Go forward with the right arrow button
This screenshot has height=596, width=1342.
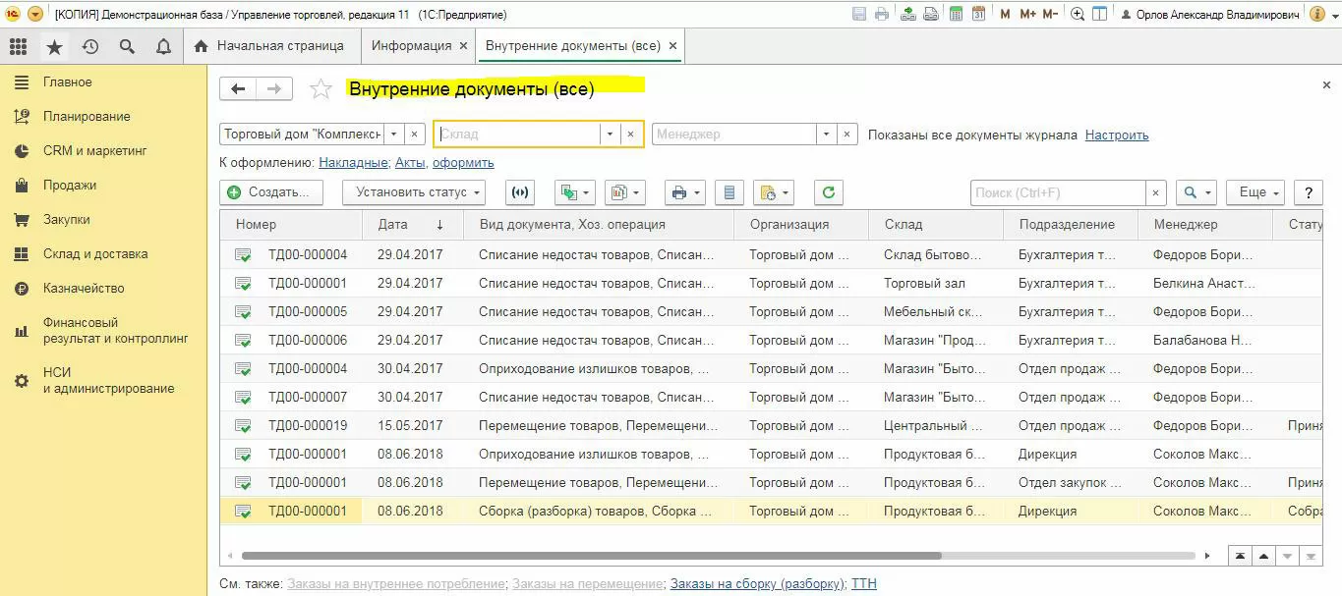point(274,88)
